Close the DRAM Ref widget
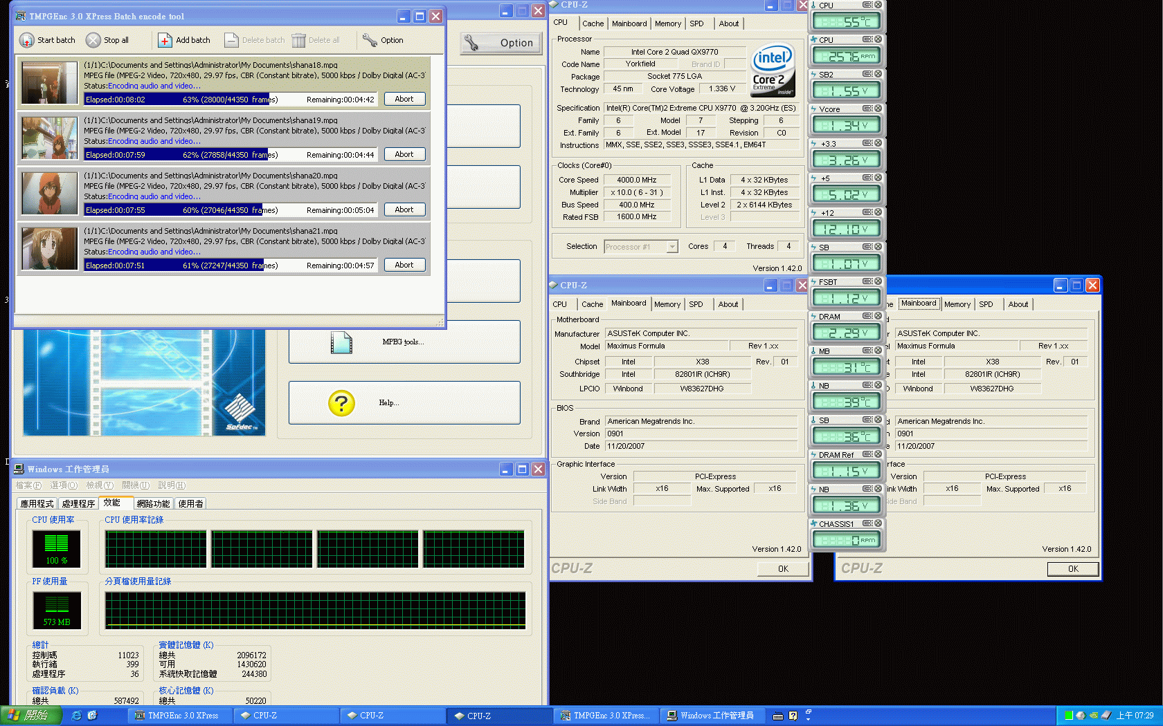The image size is (1163, 726). (x=878, y=454)
